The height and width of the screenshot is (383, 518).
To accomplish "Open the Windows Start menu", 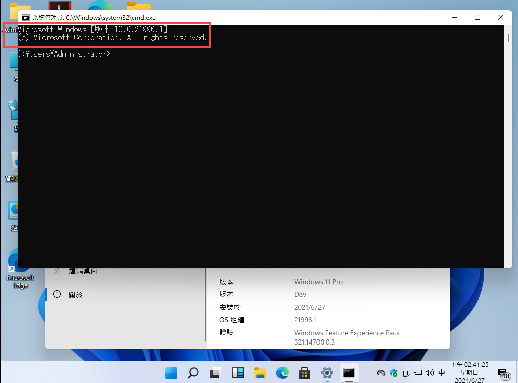I will (171, 373).
